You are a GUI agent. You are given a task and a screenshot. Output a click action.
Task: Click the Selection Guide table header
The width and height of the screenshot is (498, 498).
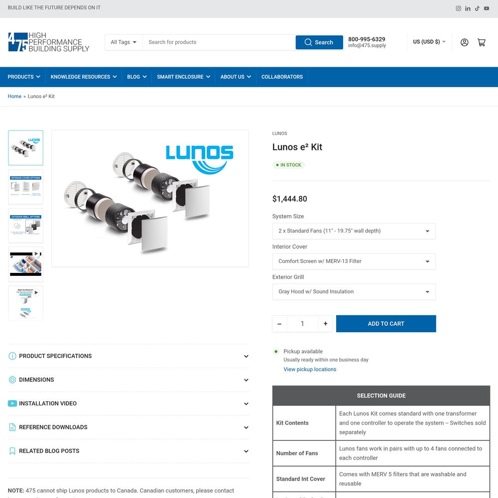(381, 396)
